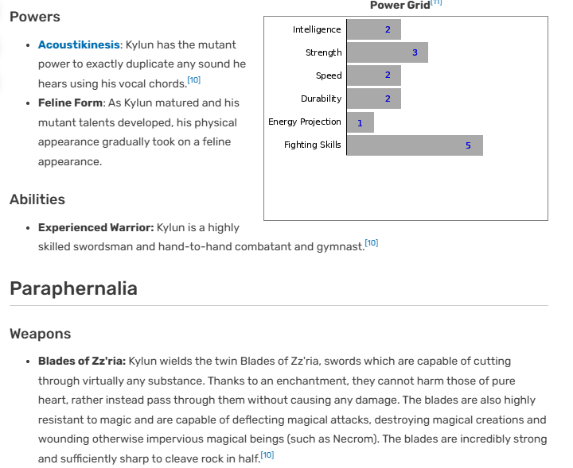
Task: Open the Acoustikinesis link
Action: click(79, 44)
